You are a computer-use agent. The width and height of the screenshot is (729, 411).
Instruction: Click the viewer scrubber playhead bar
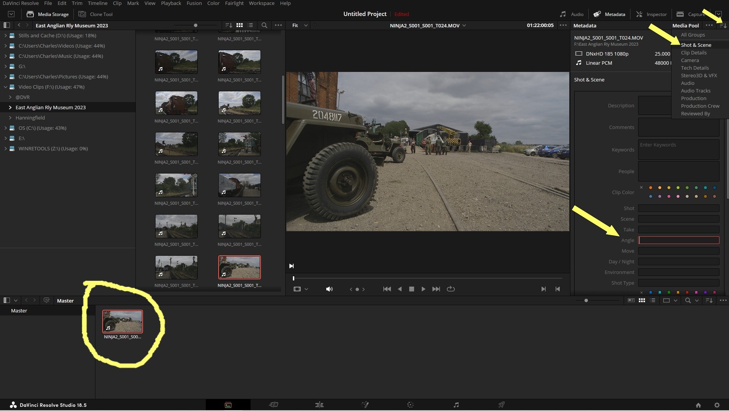point(294,278)
